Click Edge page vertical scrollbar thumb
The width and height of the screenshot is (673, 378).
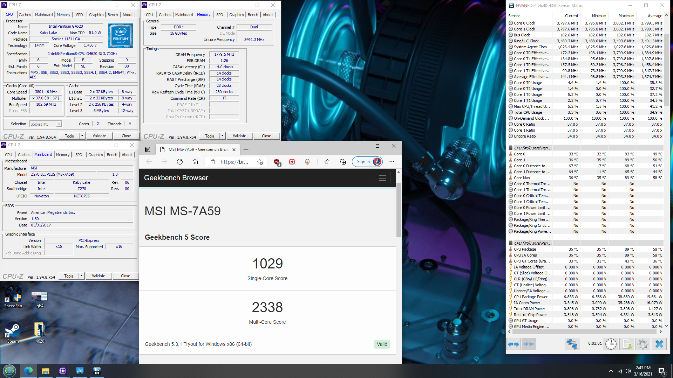[399, 209]
